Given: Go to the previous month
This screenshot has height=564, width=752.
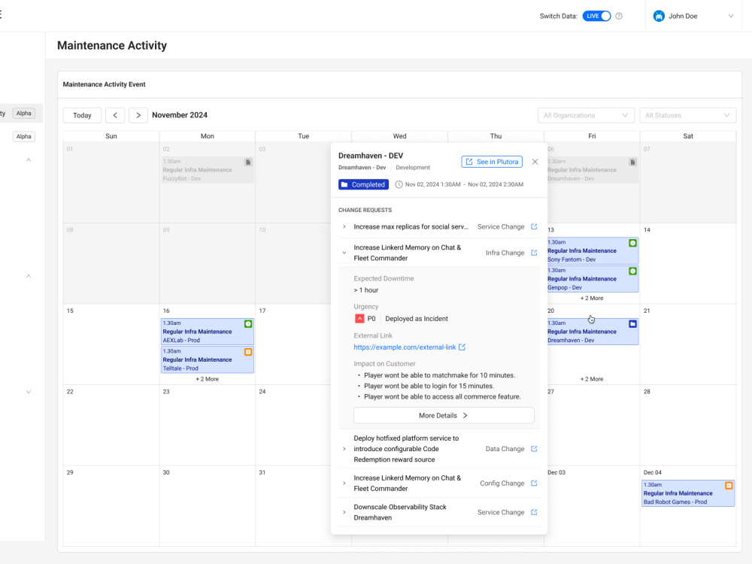Looking at the screenshot, I should [x=115, y=115].
